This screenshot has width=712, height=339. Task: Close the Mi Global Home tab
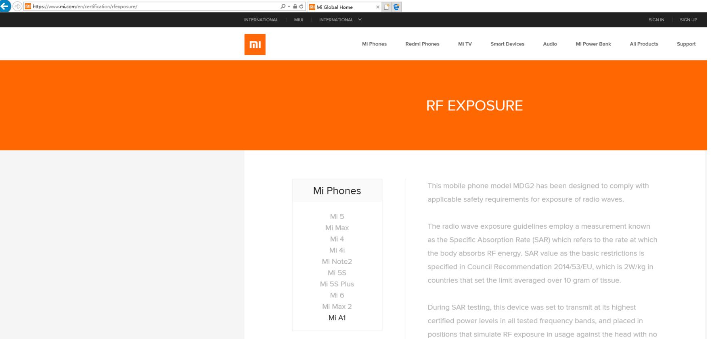[378, 7]
